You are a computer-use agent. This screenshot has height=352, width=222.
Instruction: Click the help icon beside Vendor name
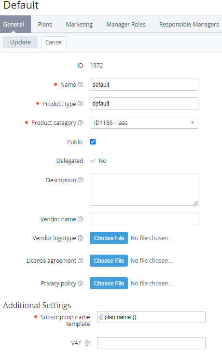(81, 219)
